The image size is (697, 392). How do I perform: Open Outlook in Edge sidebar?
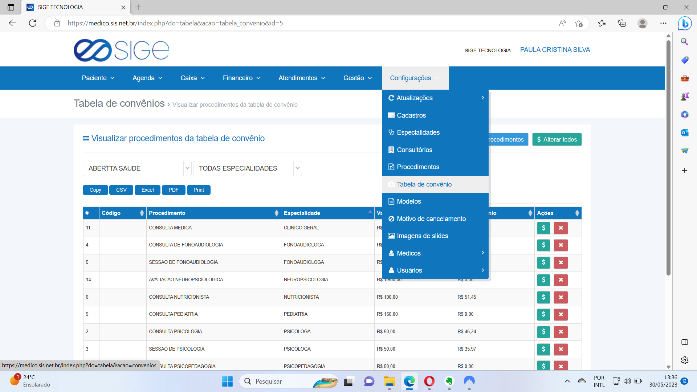point(685,132)
